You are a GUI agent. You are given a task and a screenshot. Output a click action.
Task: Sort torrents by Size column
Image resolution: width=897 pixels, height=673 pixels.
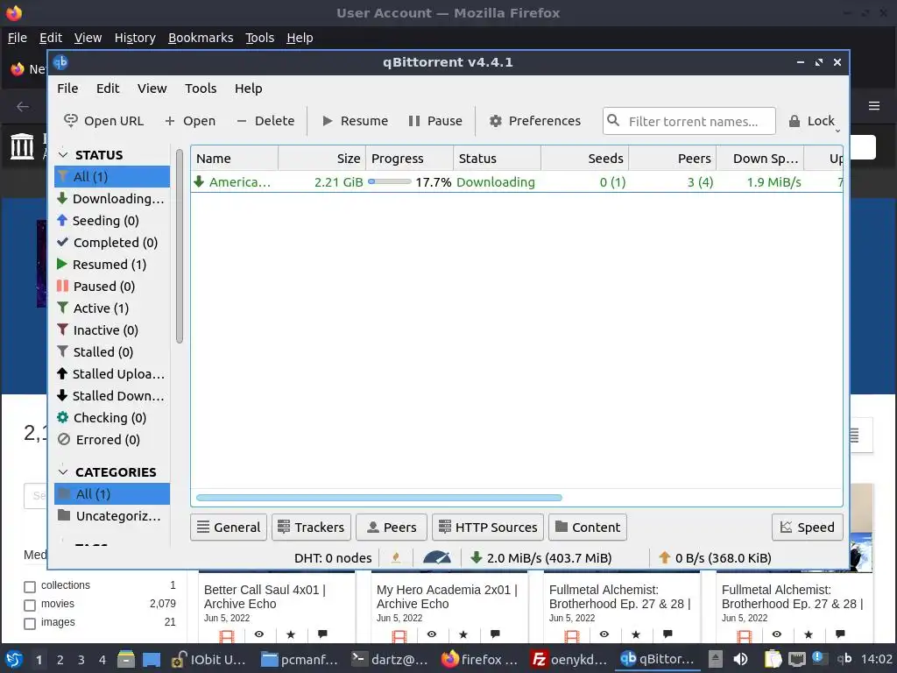[x=322, y=159]
